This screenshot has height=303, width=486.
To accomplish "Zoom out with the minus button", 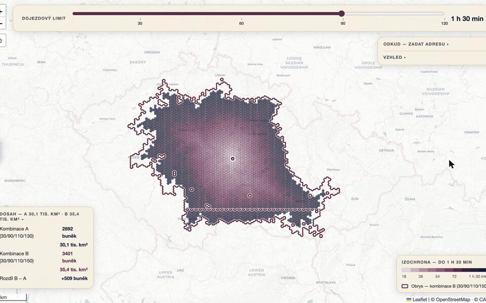I will pyautogui.click(x=2, y=24).
